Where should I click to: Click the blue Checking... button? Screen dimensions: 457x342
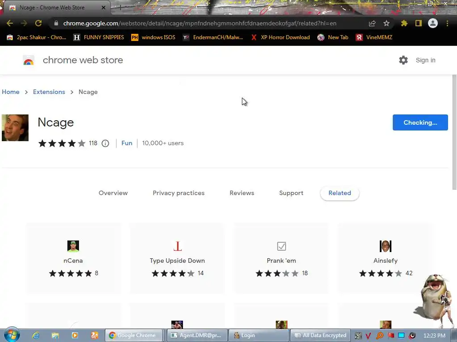tap(420, 122)
